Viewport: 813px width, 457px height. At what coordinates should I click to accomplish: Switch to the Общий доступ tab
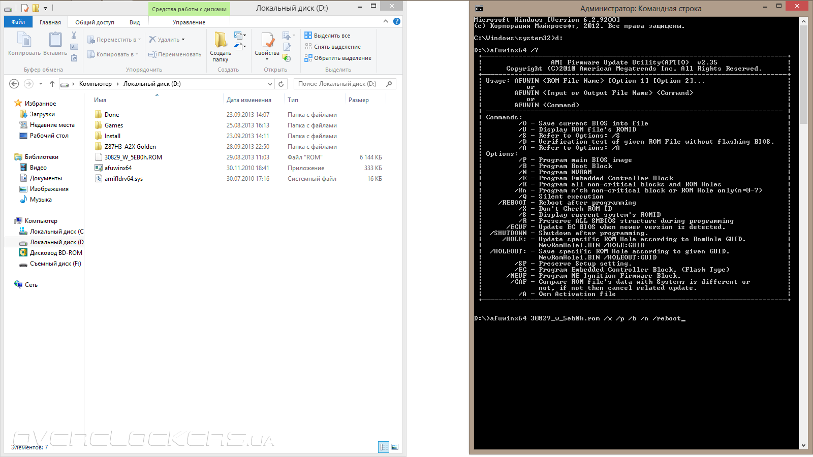(x=95, y=22)
